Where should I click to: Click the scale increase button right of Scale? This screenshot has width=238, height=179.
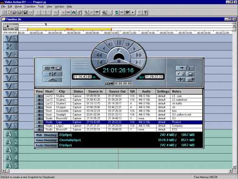pyautogui.click(x=16, y=29)
